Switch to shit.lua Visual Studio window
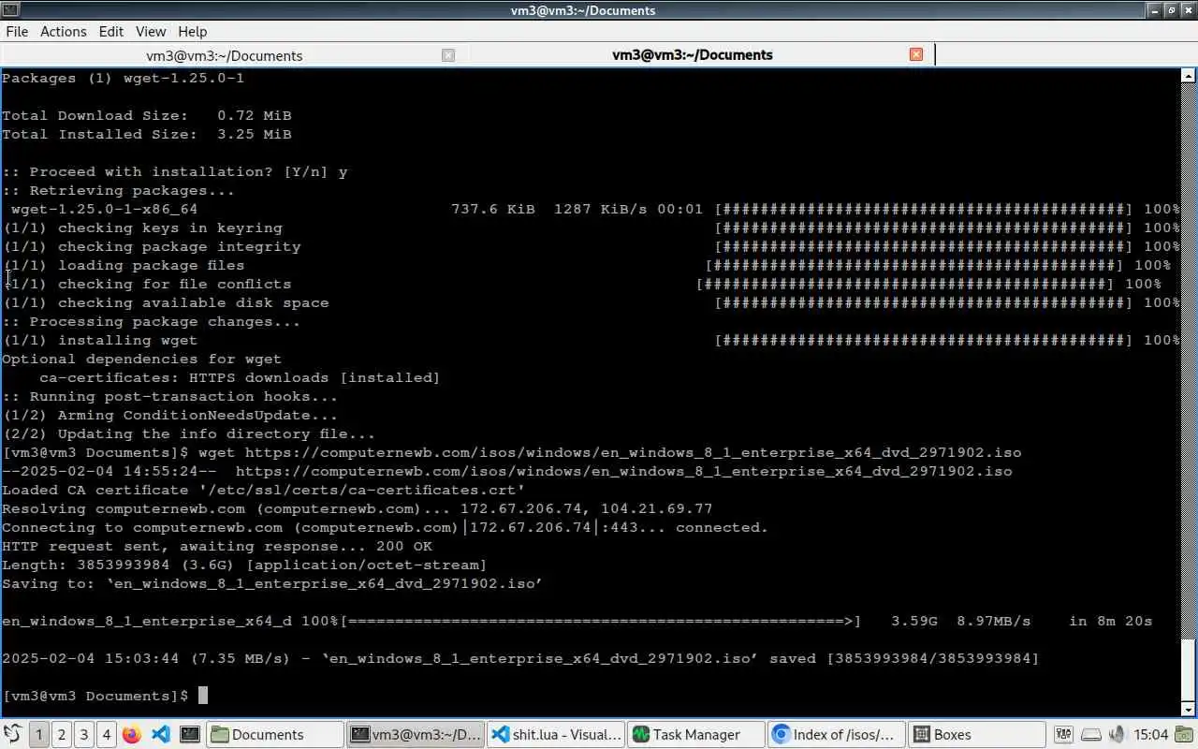The width and height of the screenshot is (1198, 749). pyautogui.click(x=556, y=734)
